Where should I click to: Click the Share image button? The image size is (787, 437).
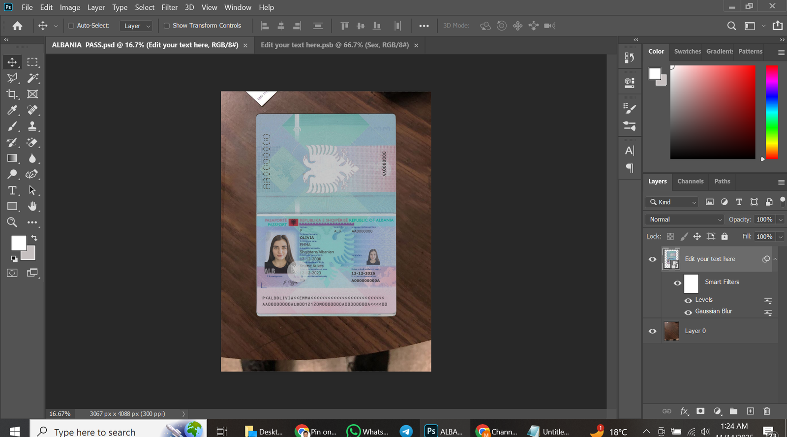(778, 26)
